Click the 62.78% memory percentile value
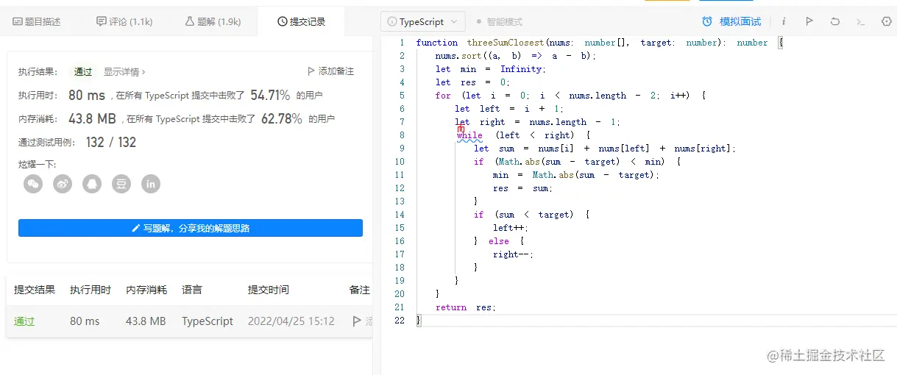This screenshot has height=375, width=897. tap(282, 118)
